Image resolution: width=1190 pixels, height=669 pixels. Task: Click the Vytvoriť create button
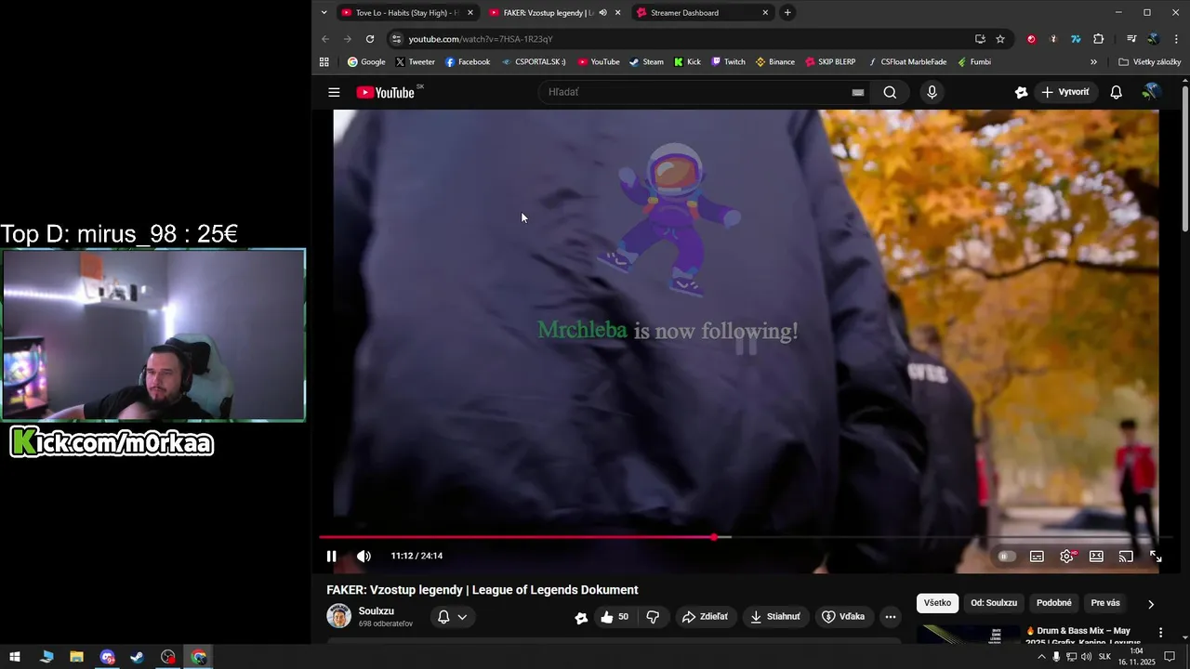[x=1065, y=92]
